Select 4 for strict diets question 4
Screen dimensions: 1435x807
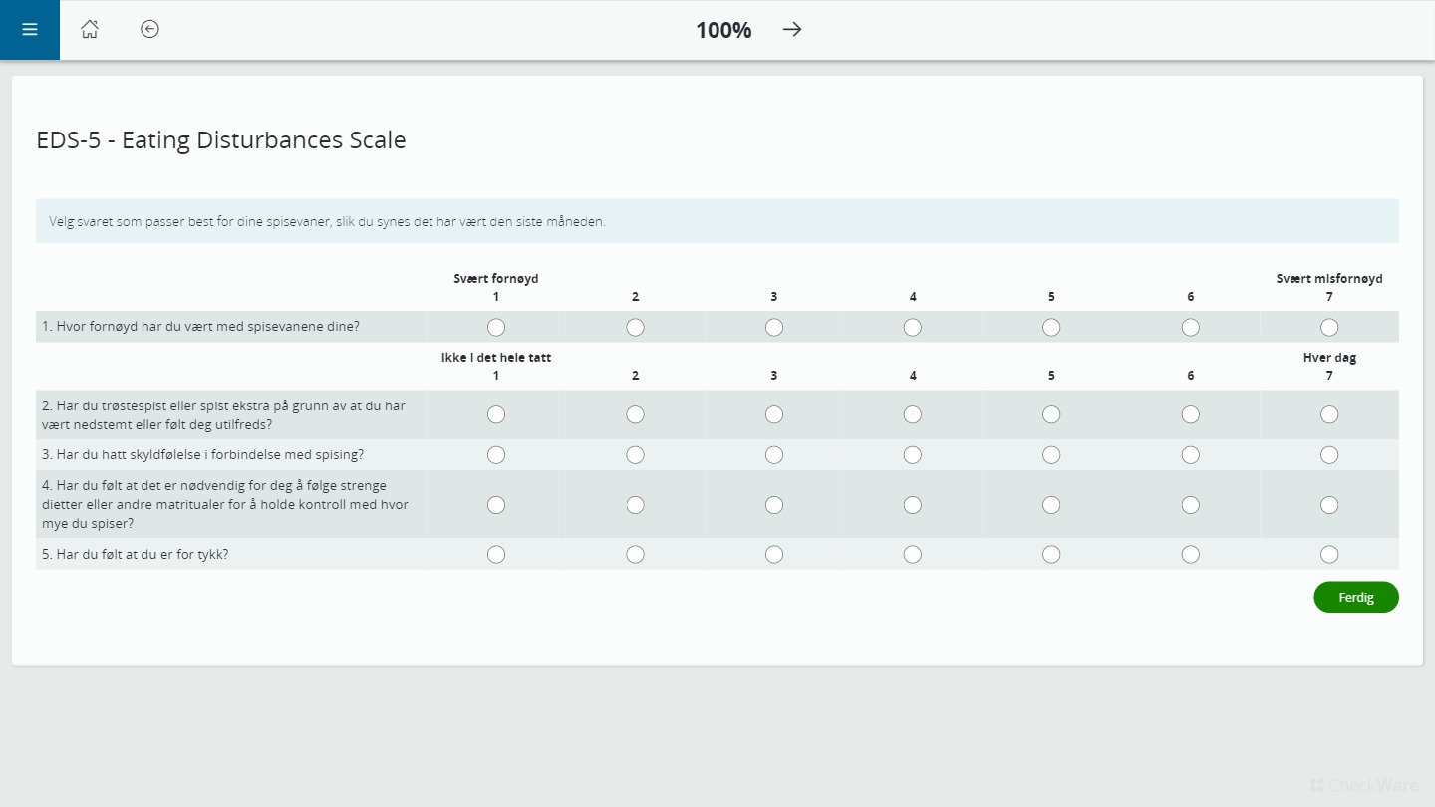click(913, 505)
